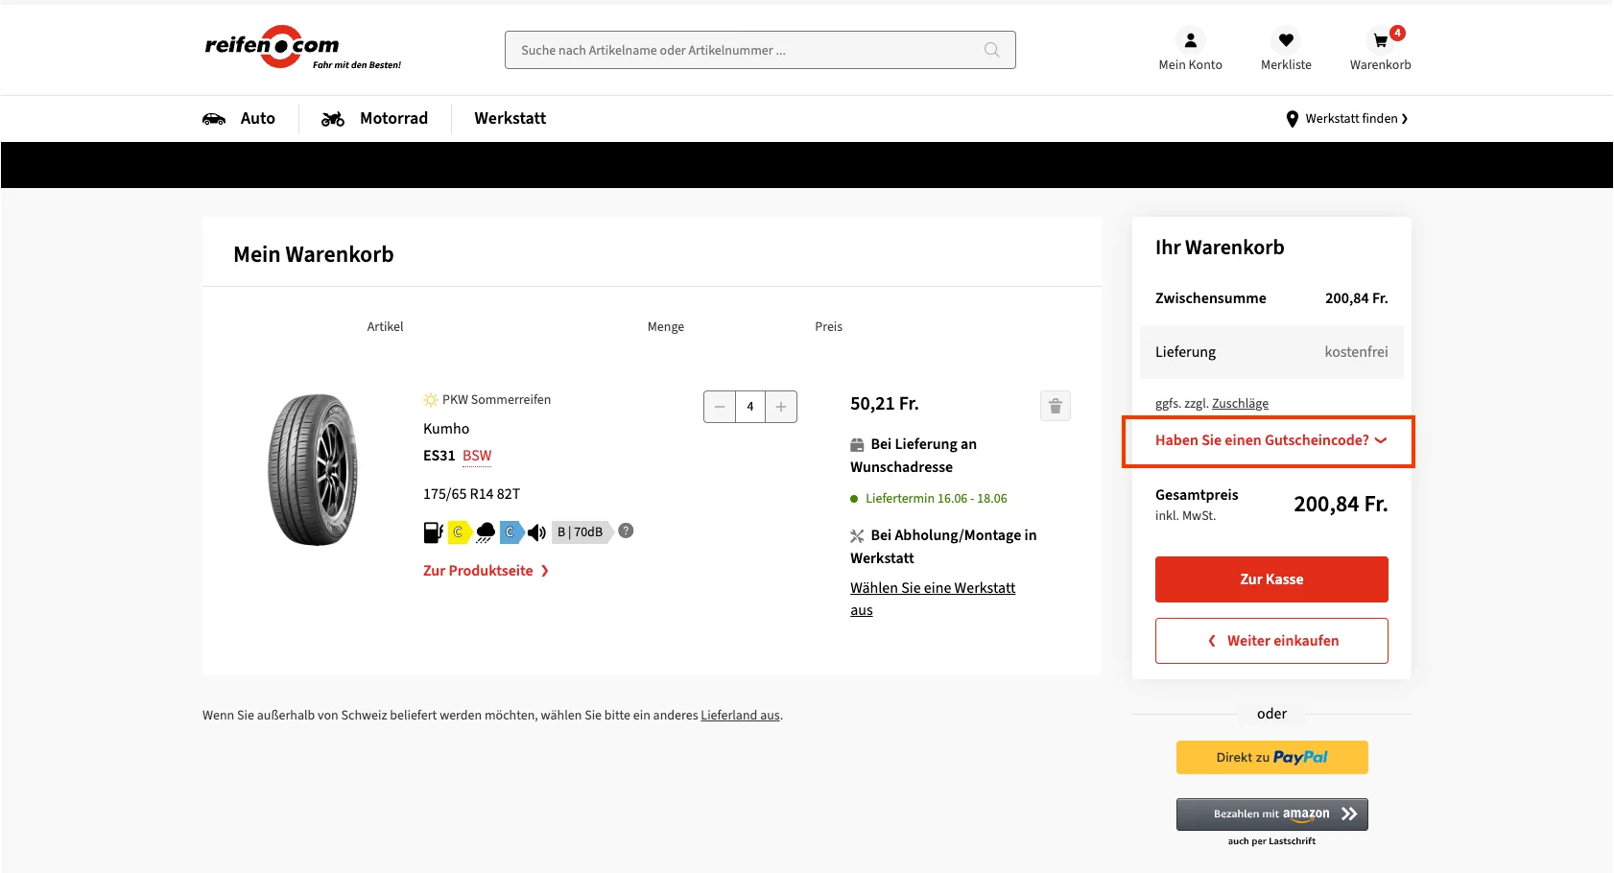The width and height of the screenshot is (1614, 873).
Task: Click the 175/65 R14 82T size text
Action: (x=471, y=494)
